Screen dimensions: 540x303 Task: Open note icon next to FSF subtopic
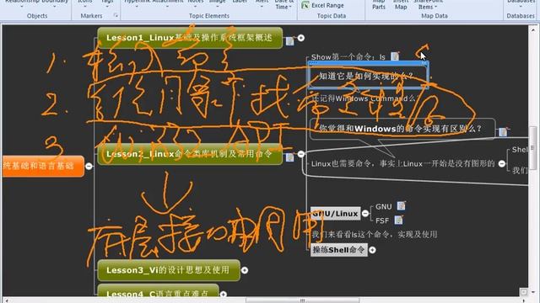pyautogui.click(x=399, y=220)
